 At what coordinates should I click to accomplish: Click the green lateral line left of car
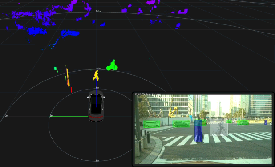[x=69, y=116]
